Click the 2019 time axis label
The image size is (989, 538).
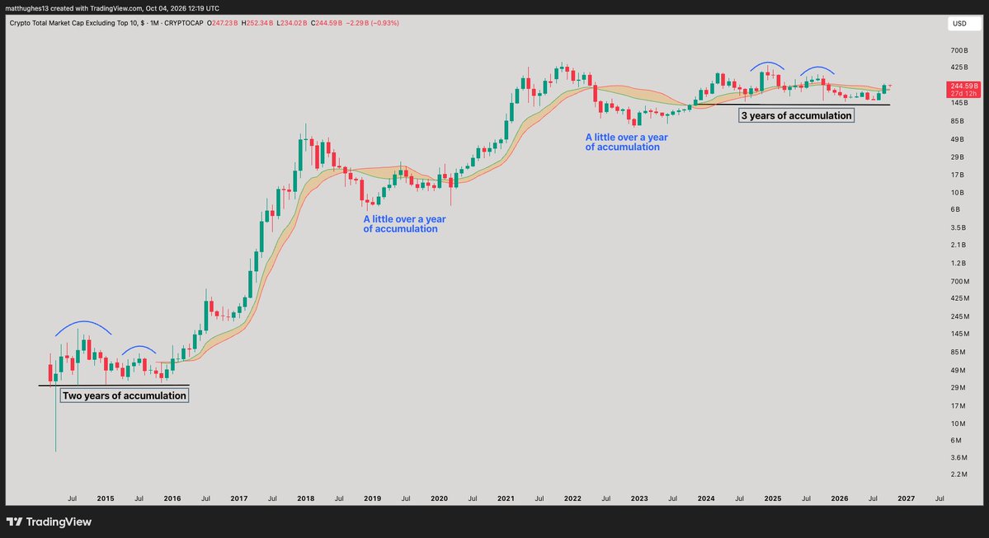(x=373, y=498)
